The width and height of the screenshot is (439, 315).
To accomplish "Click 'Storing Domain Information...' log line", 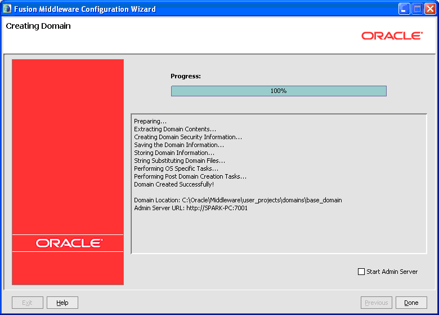I will click(x=174, y=153).
